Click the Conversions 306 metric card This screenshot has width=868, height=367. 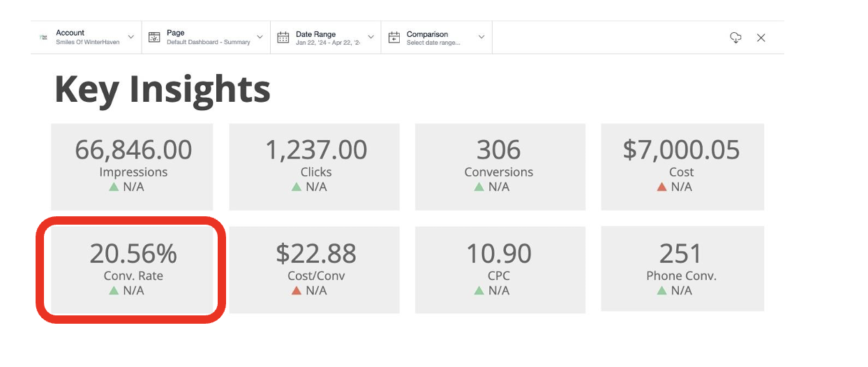click(499, 167)
